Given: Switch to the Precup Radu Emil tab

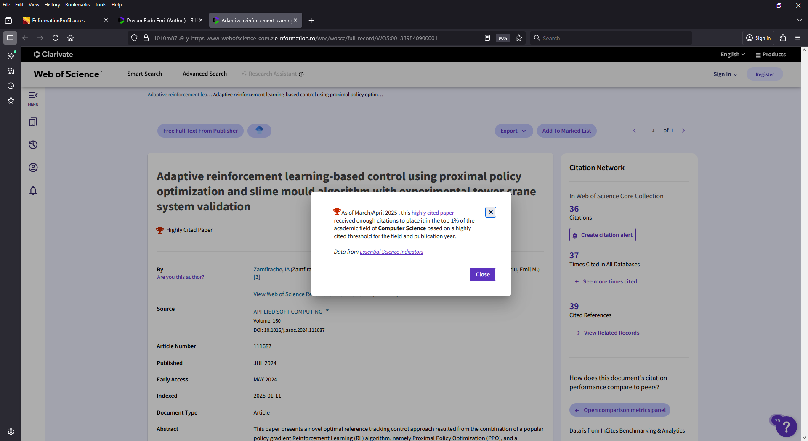Looking at the screenshot, I should tap(160, 20).
